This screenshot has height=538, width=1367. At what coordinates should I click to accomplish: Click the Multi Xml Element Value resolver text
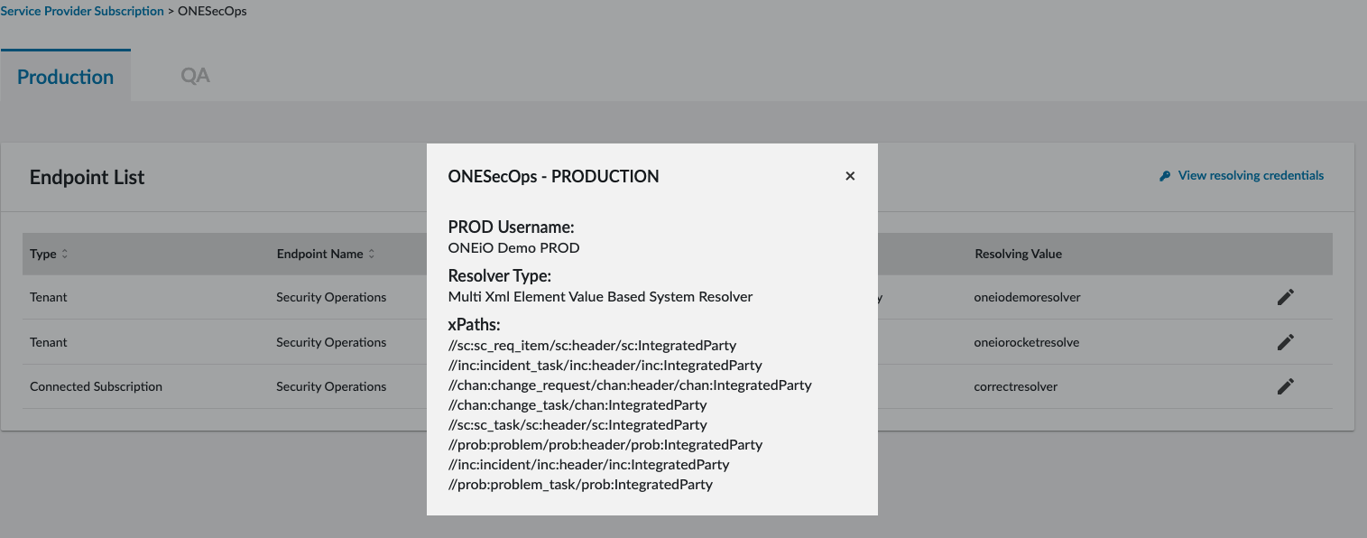tap(600, 296)
